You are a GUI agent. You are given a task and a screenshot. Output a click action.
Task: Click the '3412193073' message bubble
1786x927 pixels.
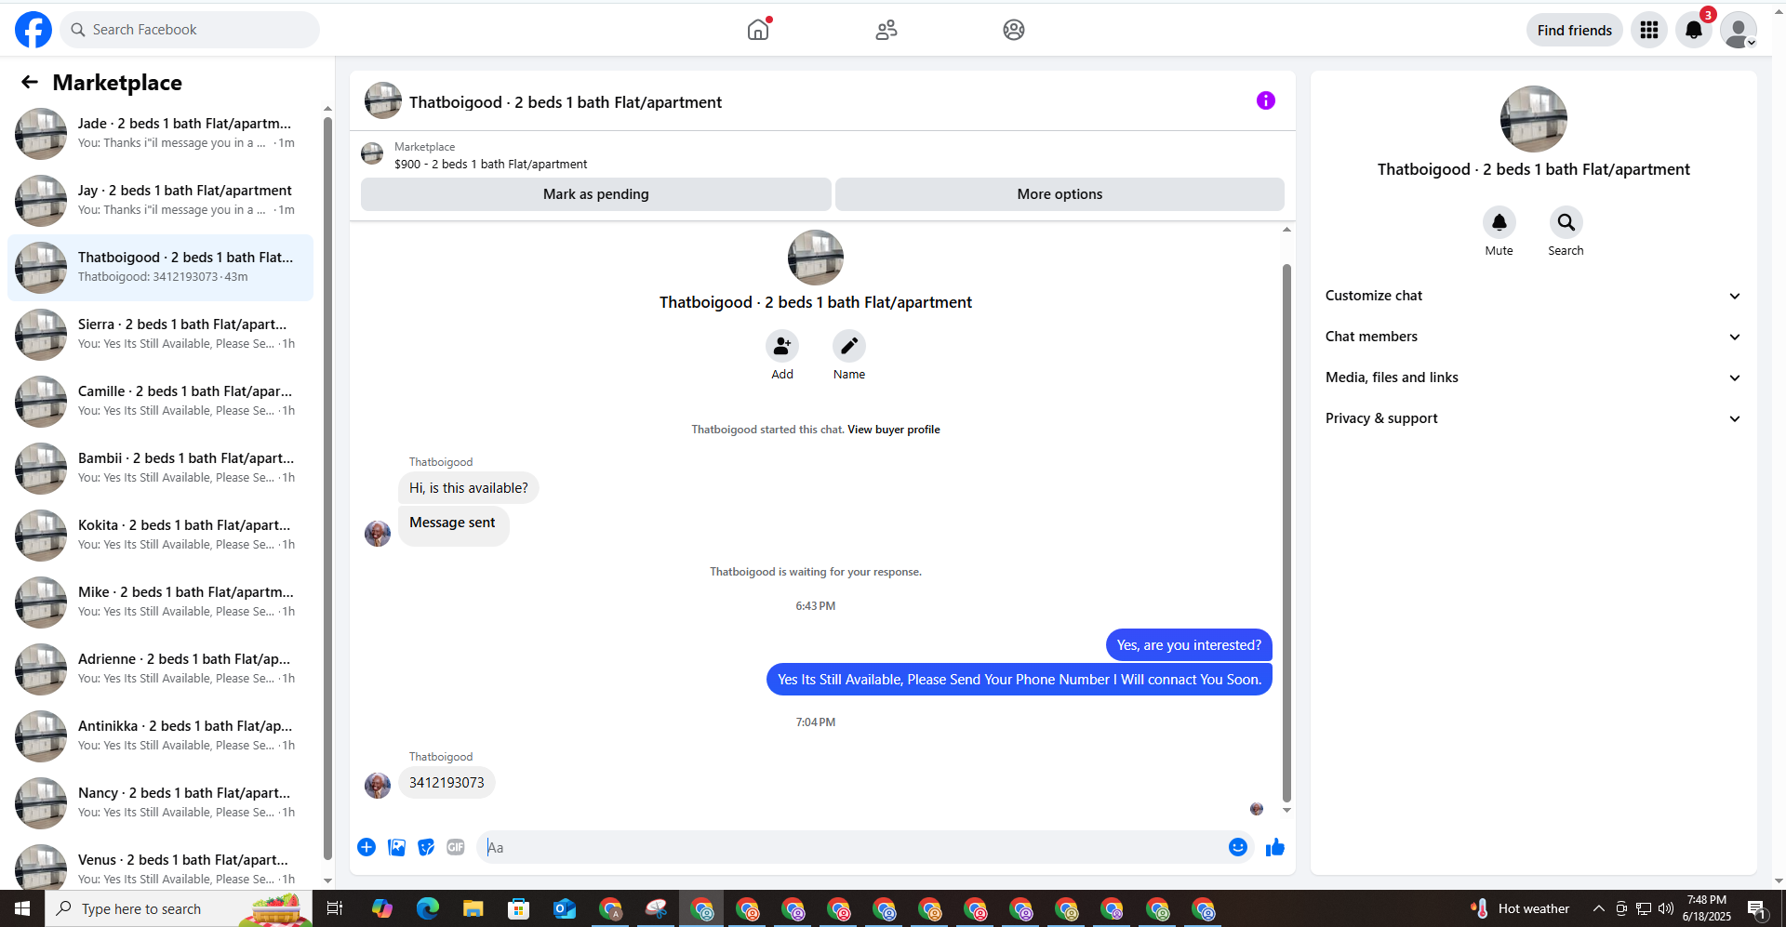coord(446,783)
